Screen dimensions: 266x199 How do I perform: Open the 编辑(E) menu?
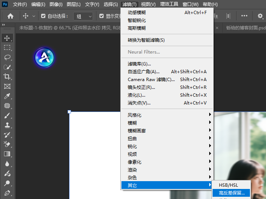coord(38,4)
